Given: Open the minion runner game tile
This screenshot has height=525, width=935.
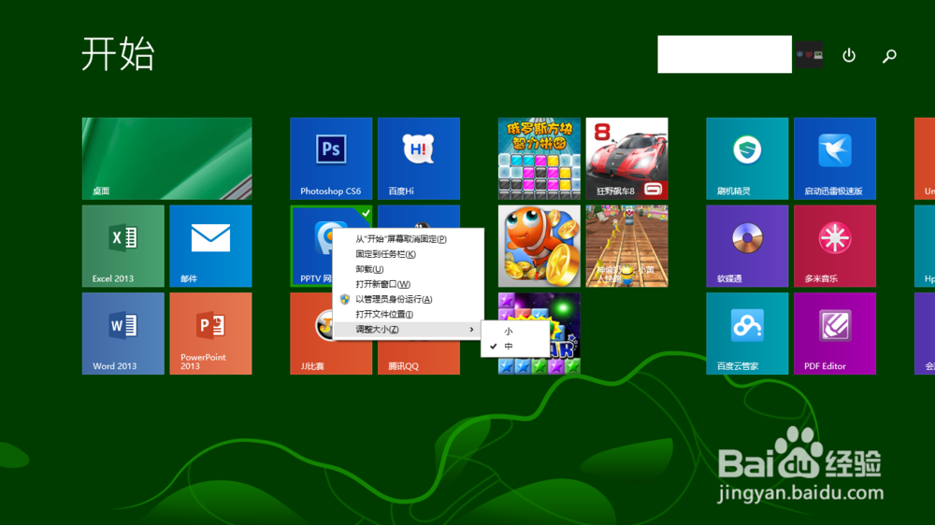Looking at the screenshot, I should 626,246.
